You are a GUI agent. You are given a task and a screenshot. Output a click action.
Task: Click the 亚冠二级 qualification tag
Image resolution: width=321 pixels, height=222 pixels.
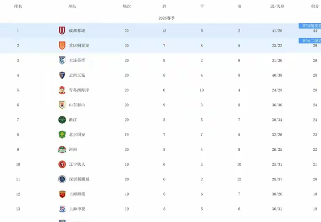point(310,41)
